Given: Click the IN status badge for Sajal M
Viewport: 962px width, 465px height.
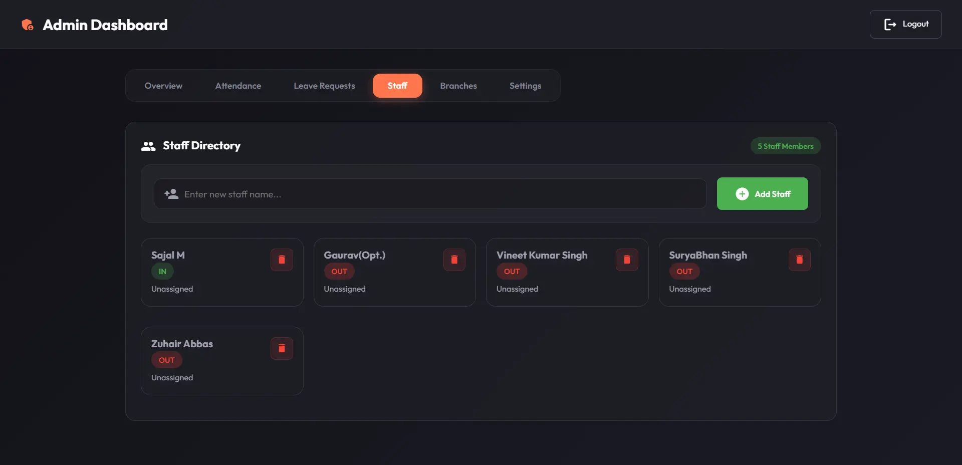Looking at the screenshot, I should [x=162, y=272].
